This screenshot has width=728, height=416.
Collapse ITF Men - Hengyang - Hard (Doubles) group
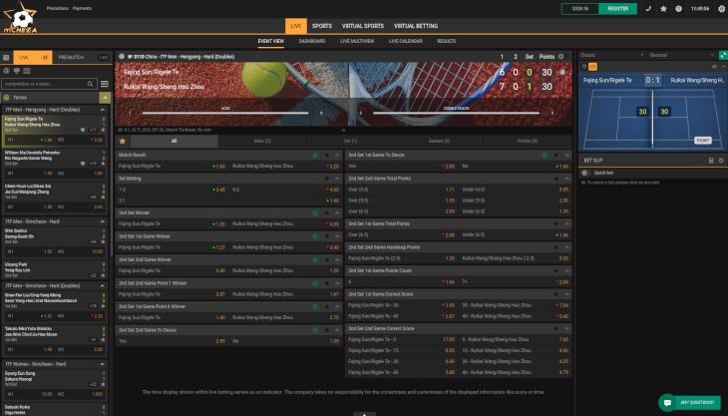(x=102, y=110)
